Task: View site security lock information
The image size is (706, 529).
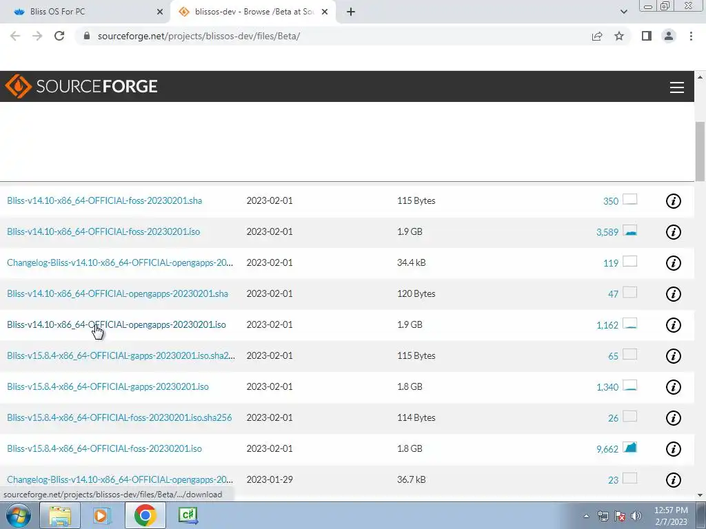Action: [87, 36]
